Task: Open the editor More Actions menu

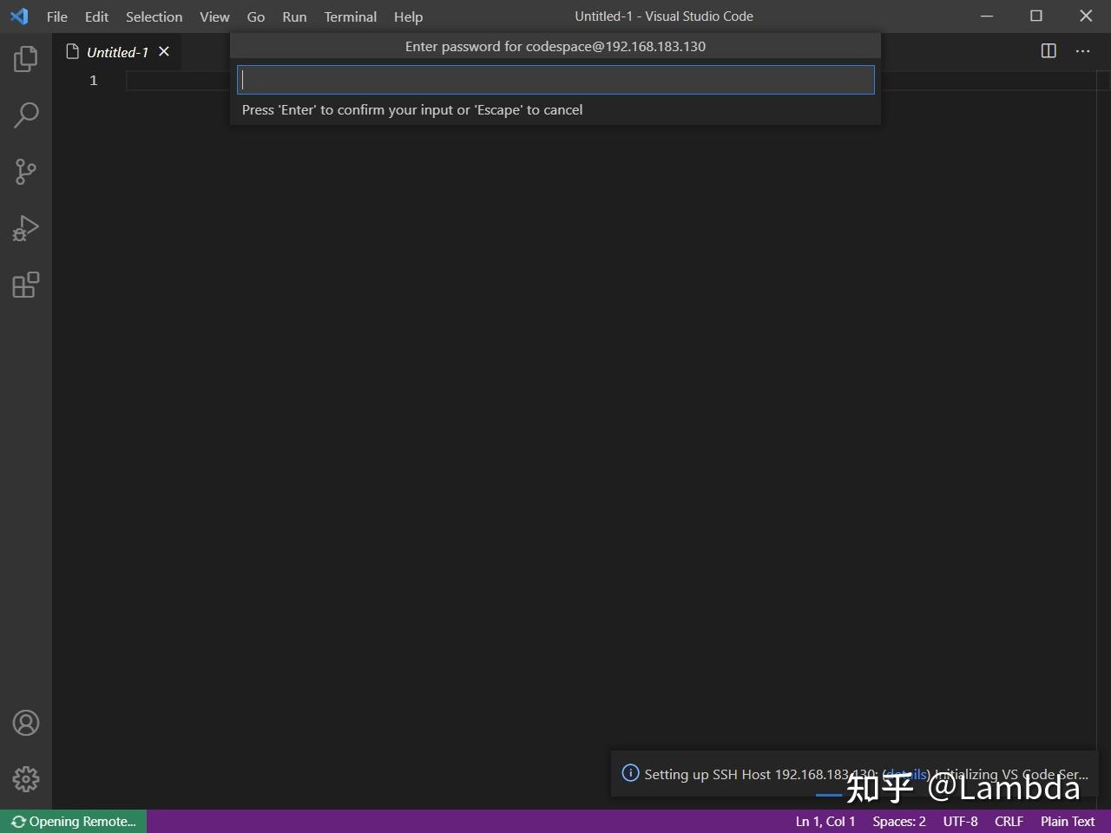Action: point(1082,51)
